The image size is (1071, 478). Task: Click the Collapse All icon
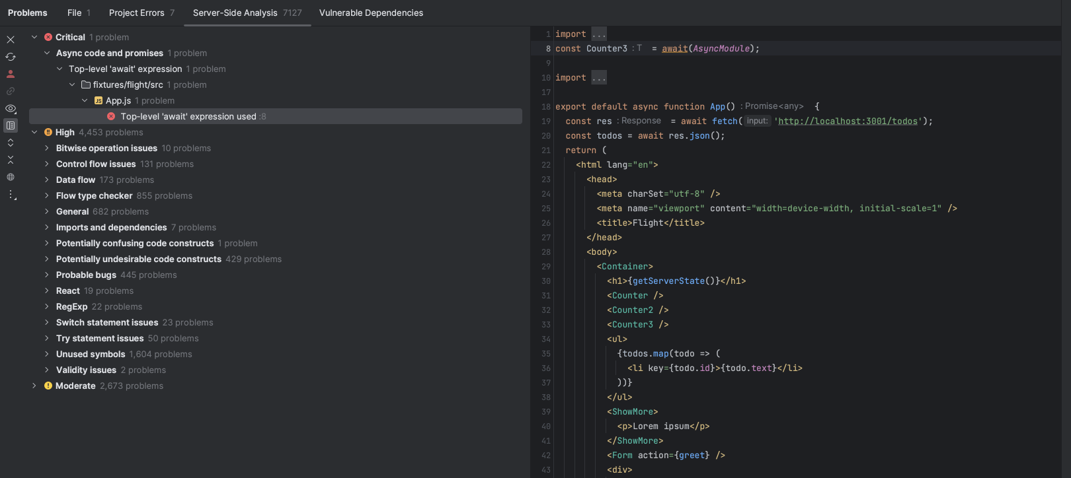pos(11,160)
